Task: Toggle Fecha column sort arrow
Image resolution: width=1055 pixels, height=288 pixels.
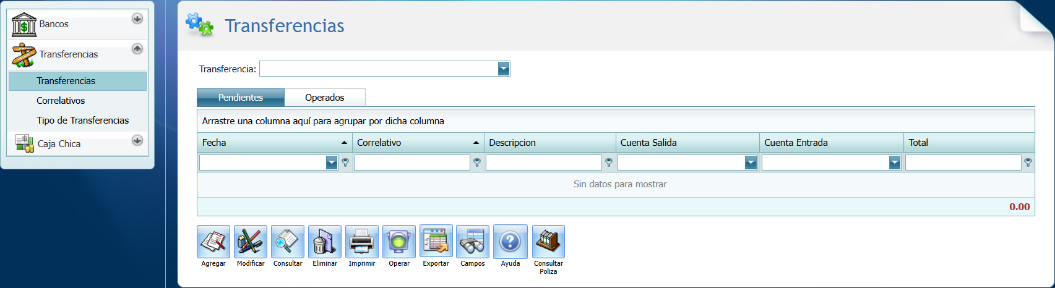Action: 345,143
